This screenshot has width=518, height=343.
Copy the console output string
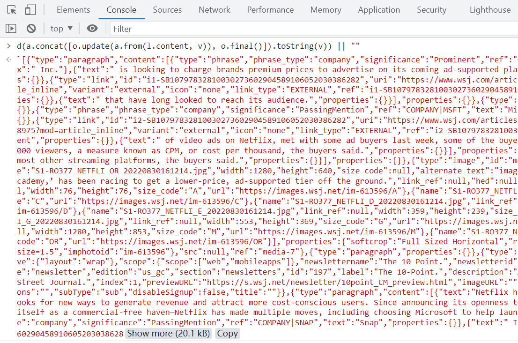(x=227, y=334)
